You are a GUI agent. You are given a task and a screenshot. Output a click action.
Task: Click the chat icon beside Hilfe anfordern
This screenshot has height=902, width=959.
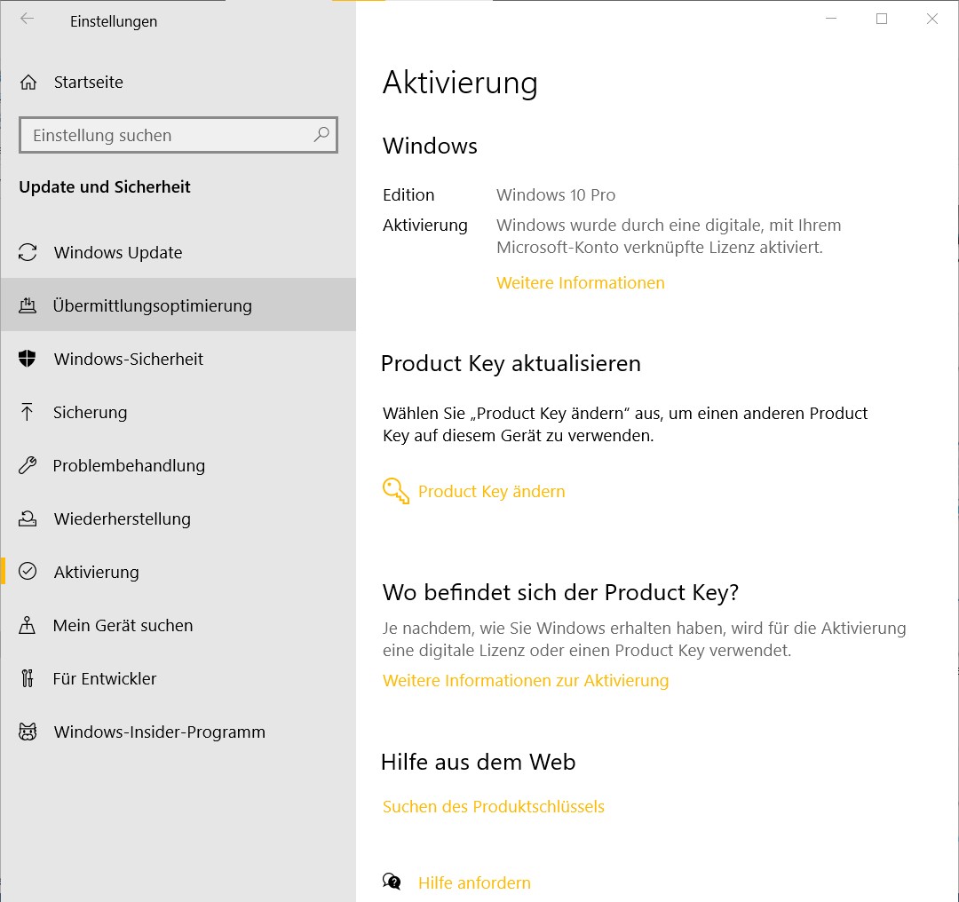pos(392,882)
